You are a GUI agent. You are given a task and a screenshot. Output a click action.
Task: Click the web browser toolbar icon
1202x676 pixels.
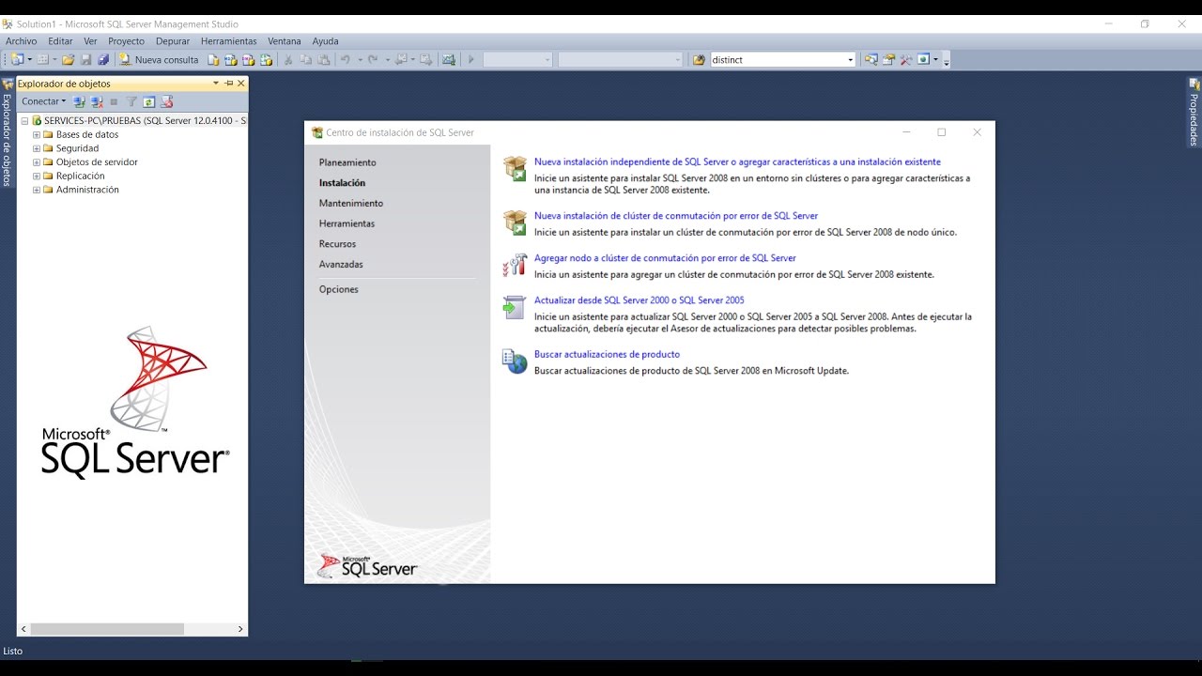pyautogui.click(x=923, y=59)
